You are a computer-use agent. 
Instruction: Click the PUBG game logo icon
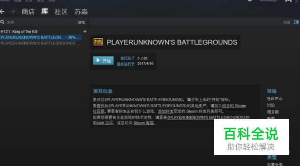(x=98, y=42)
